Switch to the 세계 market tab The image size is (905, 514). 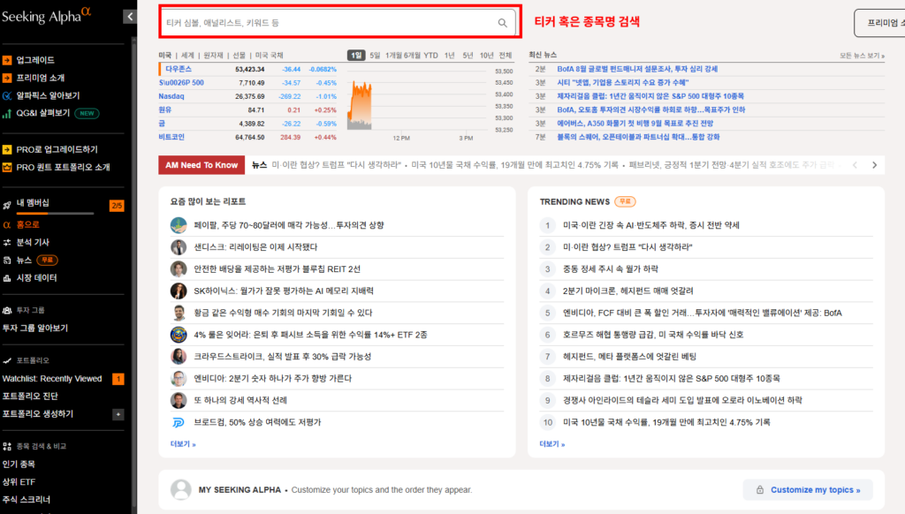pyautogui.click(x=187, y=56)
